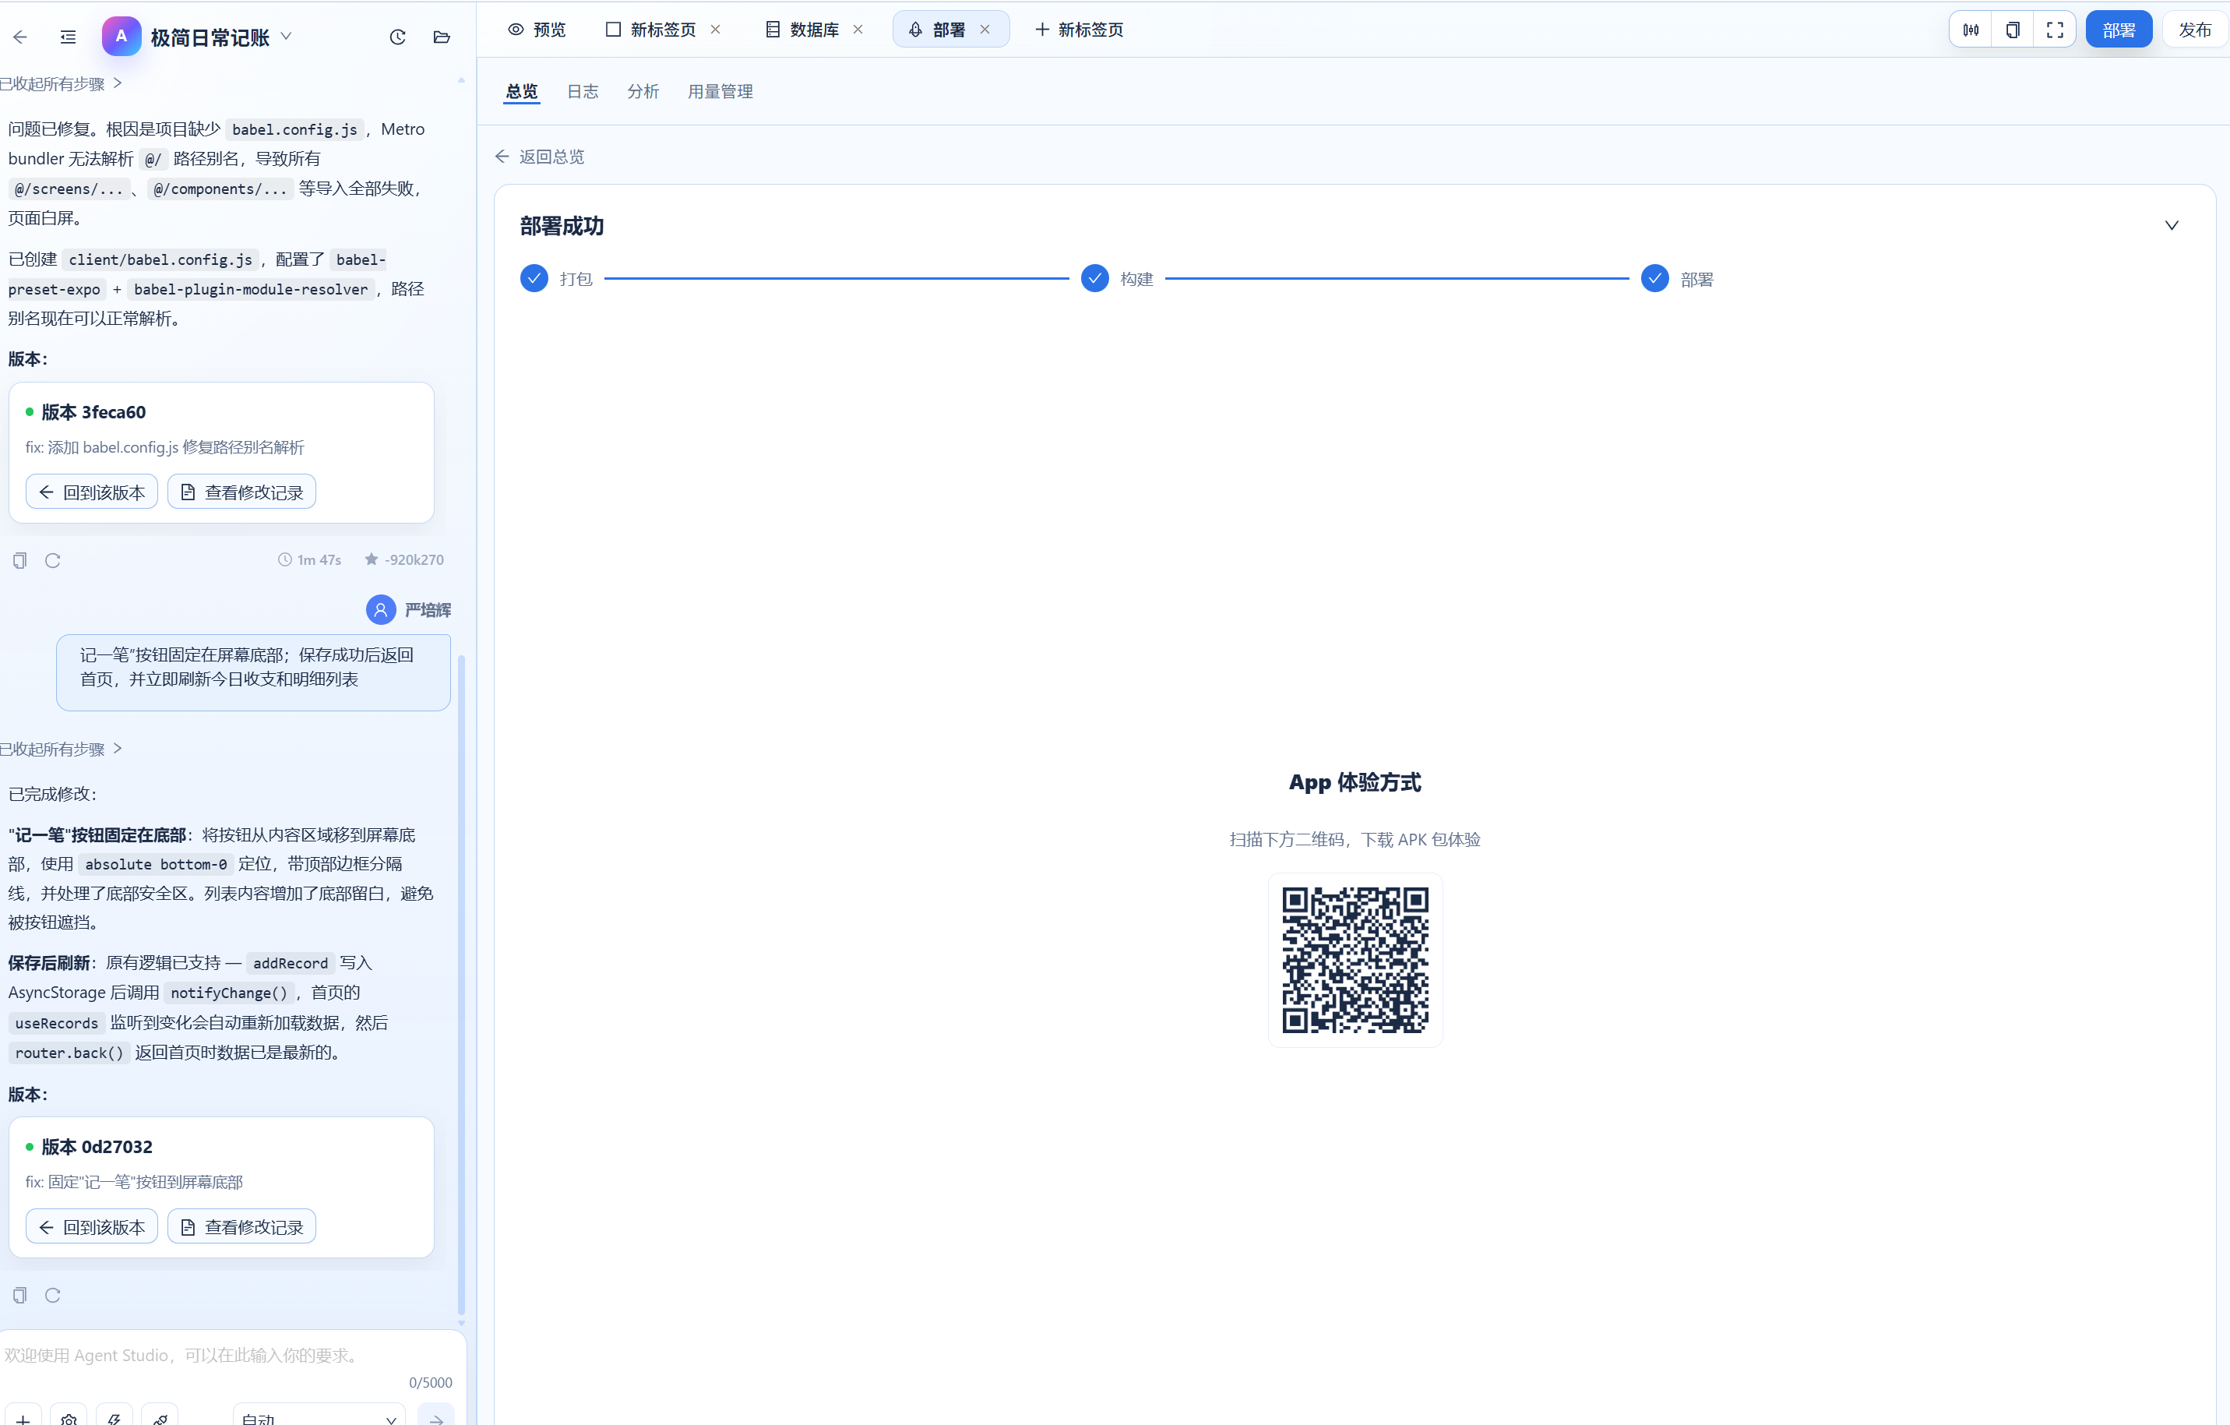Switch to the 新标签页 tab with square icon

651,30
